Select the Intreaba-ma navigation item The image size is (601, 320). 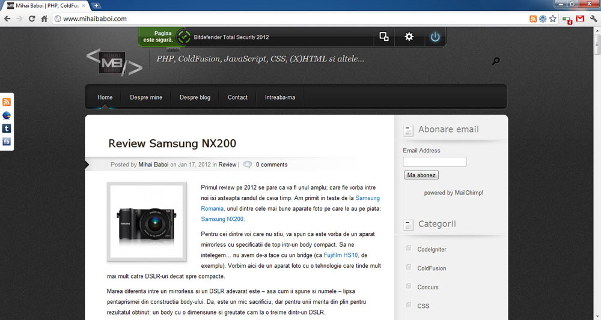(x=280, y=97)
